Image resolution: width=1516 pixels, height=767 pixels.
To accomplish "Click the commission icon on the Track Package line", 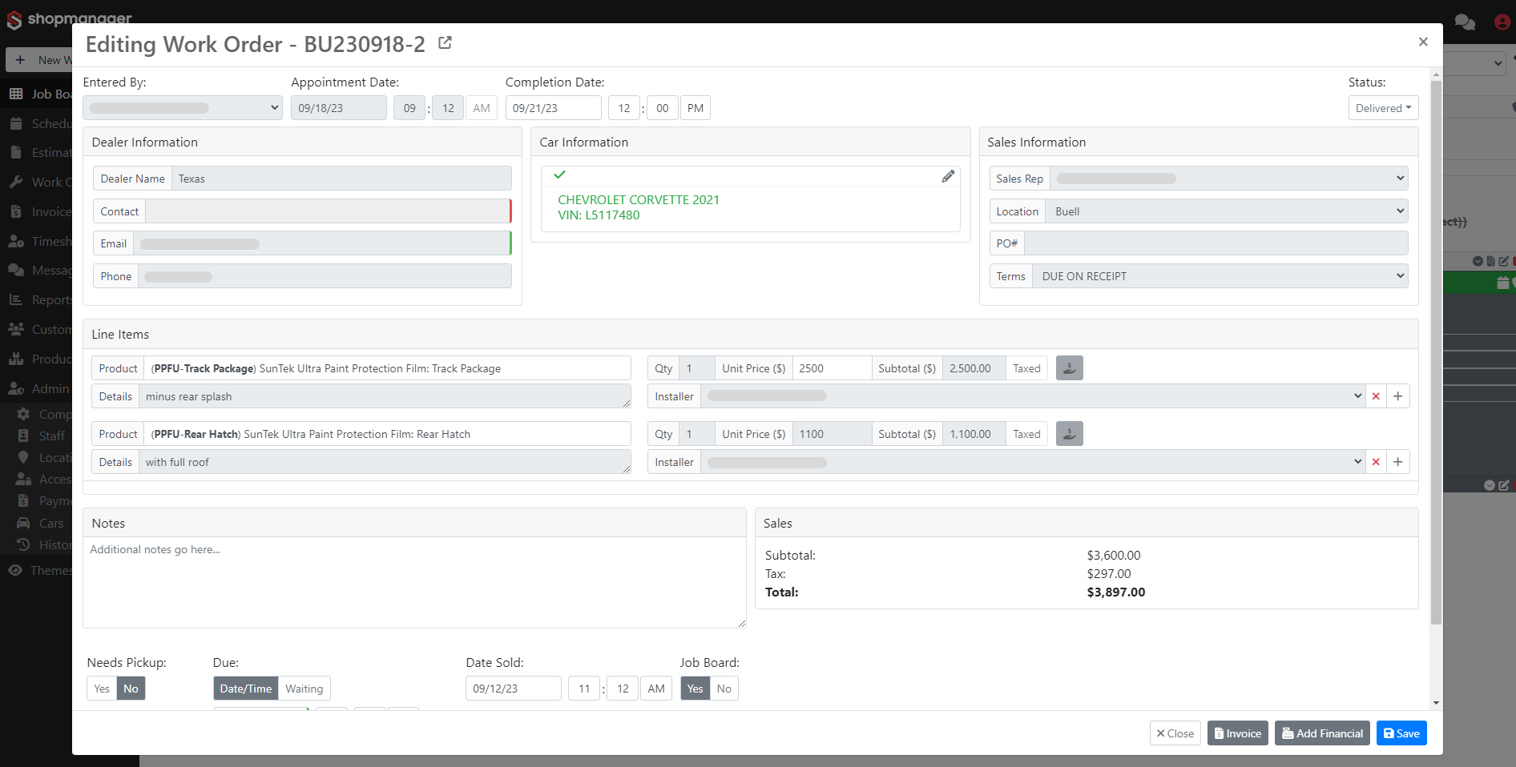I will (1068, 367).
